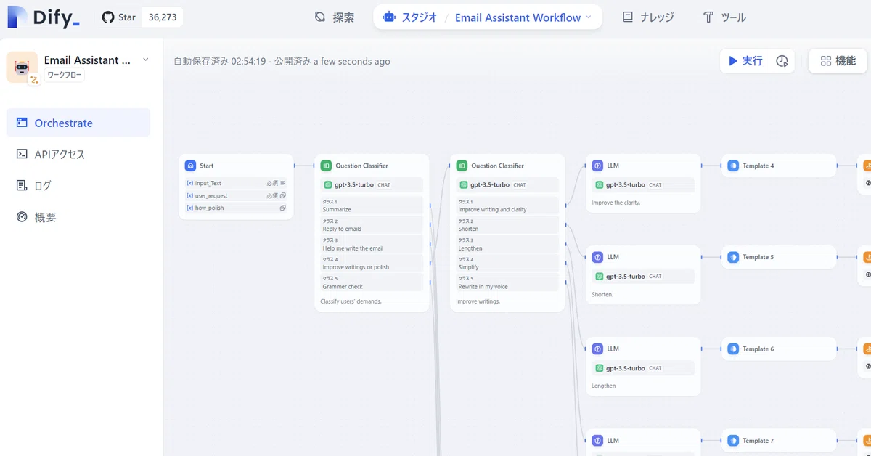The height and width of the screenshot is (456, 871).
Task: Select the Grammer check class
Action: point(372,282)
